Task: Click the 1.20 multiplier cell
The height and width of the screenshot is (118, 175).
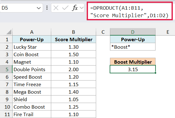Action: [74, 77]
